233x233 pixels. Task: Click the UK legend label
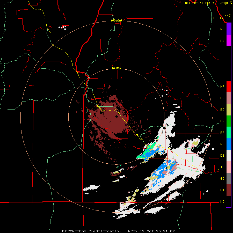222,41
